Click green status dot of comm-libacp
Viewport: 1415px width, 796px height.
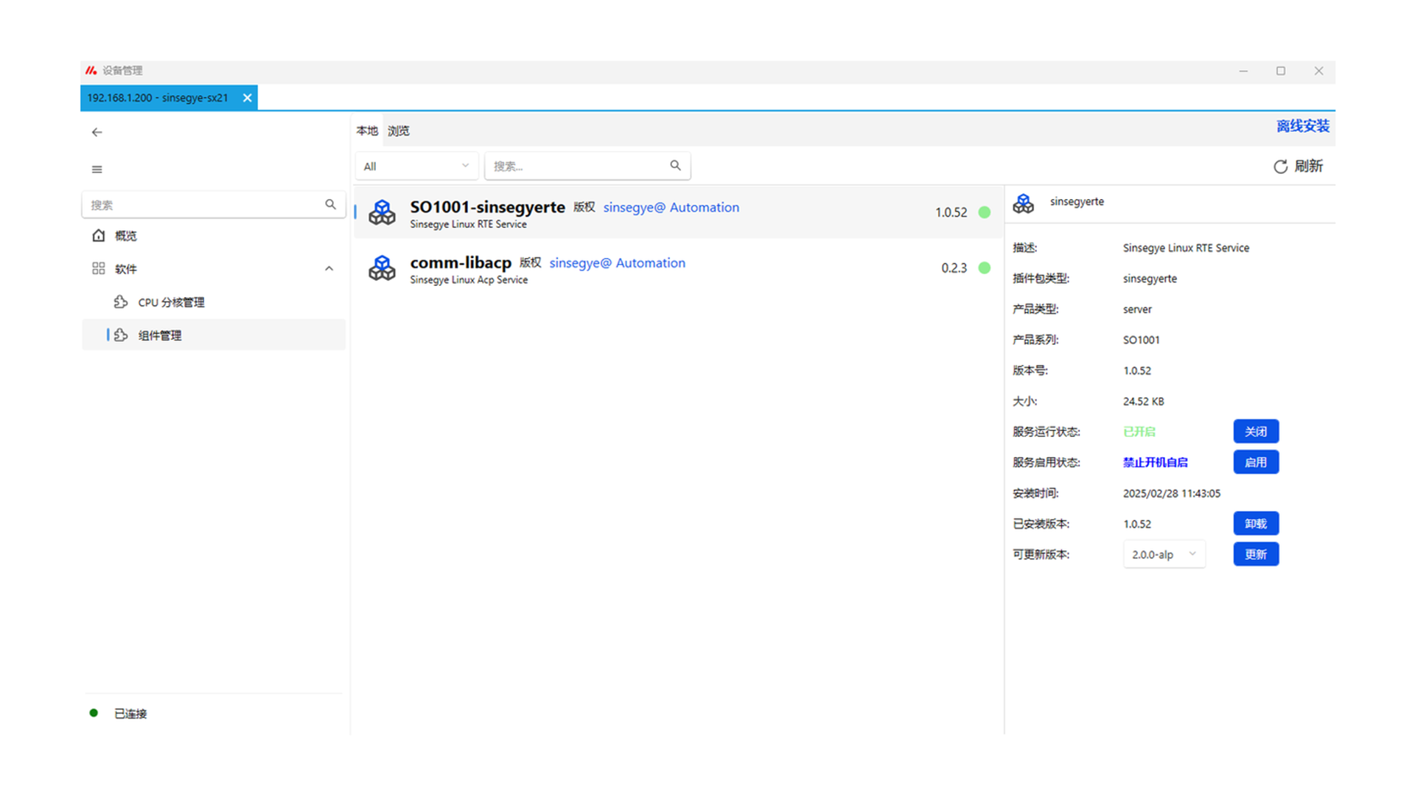tap(984, 268)
